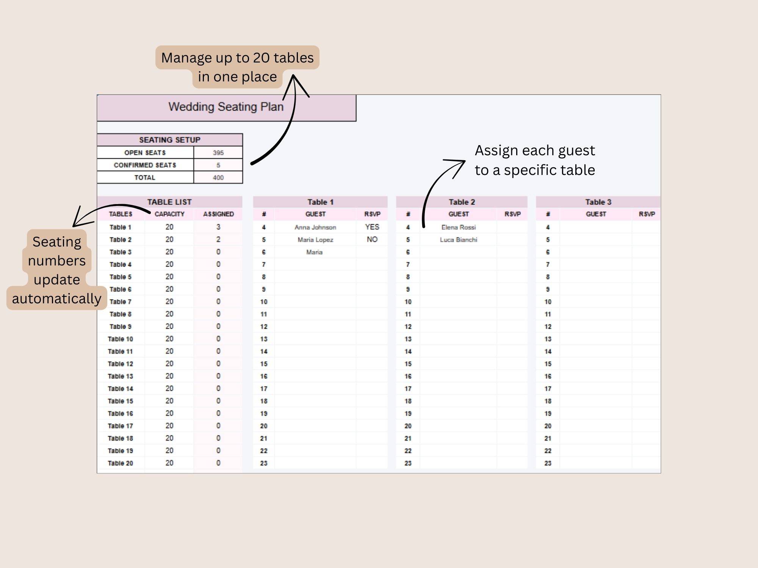Click the Table 3 section header
Screen dimensions: 758x568
(598, 202)
